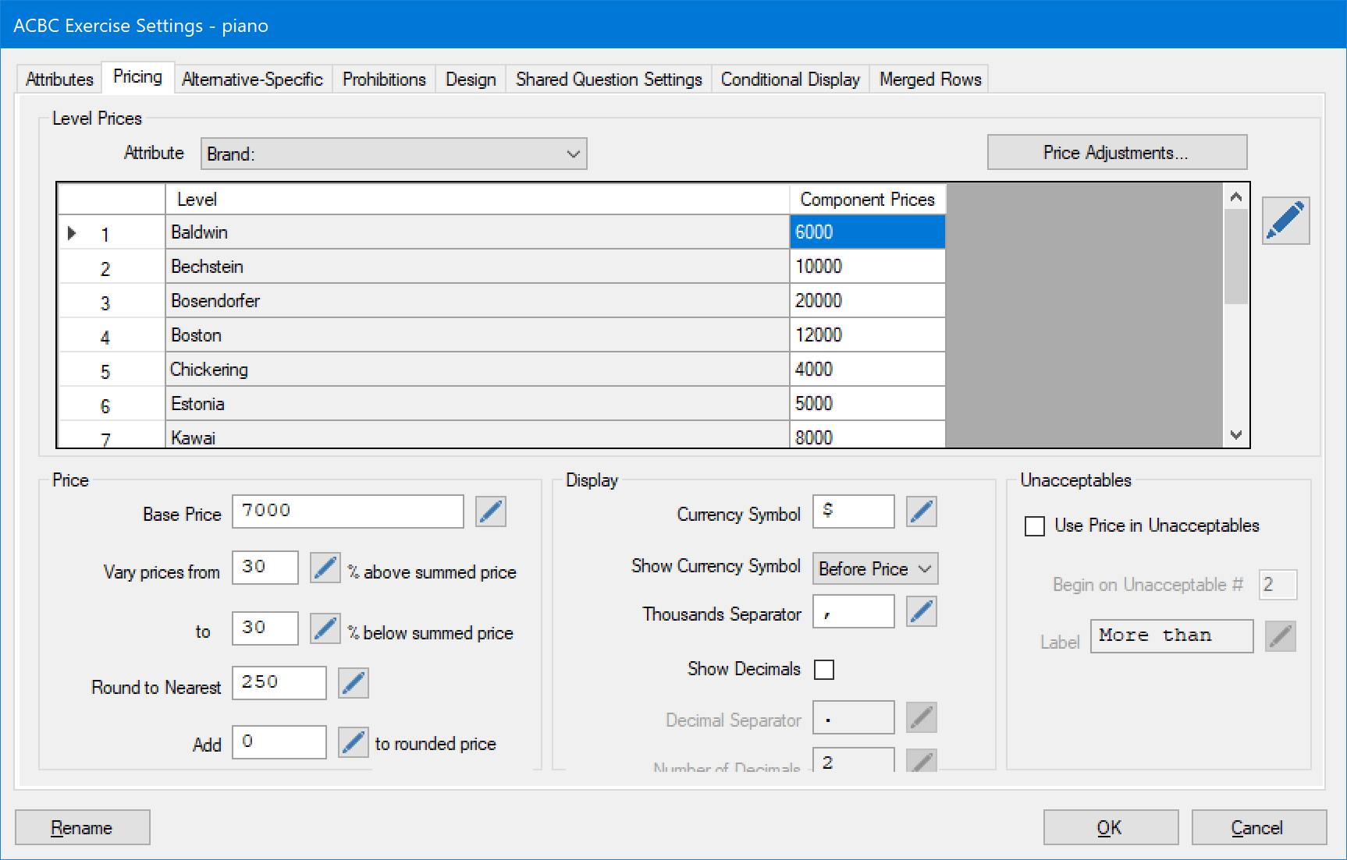Select Bosendorfer component price 20000 cell

point(868,301)
